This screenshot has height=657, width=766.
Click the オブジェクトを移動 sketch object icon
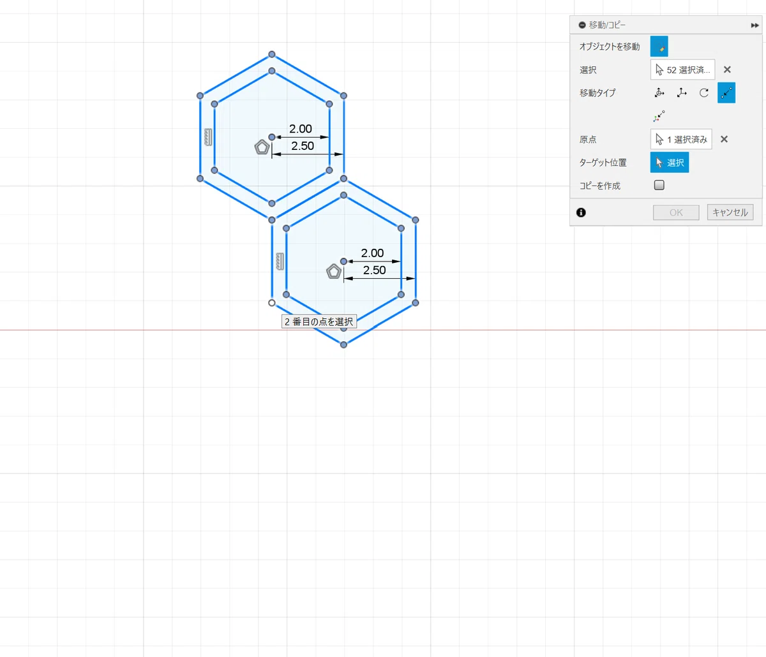point(659,47)
